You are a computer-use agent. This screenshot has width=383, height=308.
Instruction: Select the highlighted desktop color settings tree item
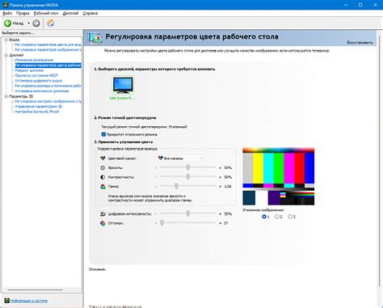48,65
